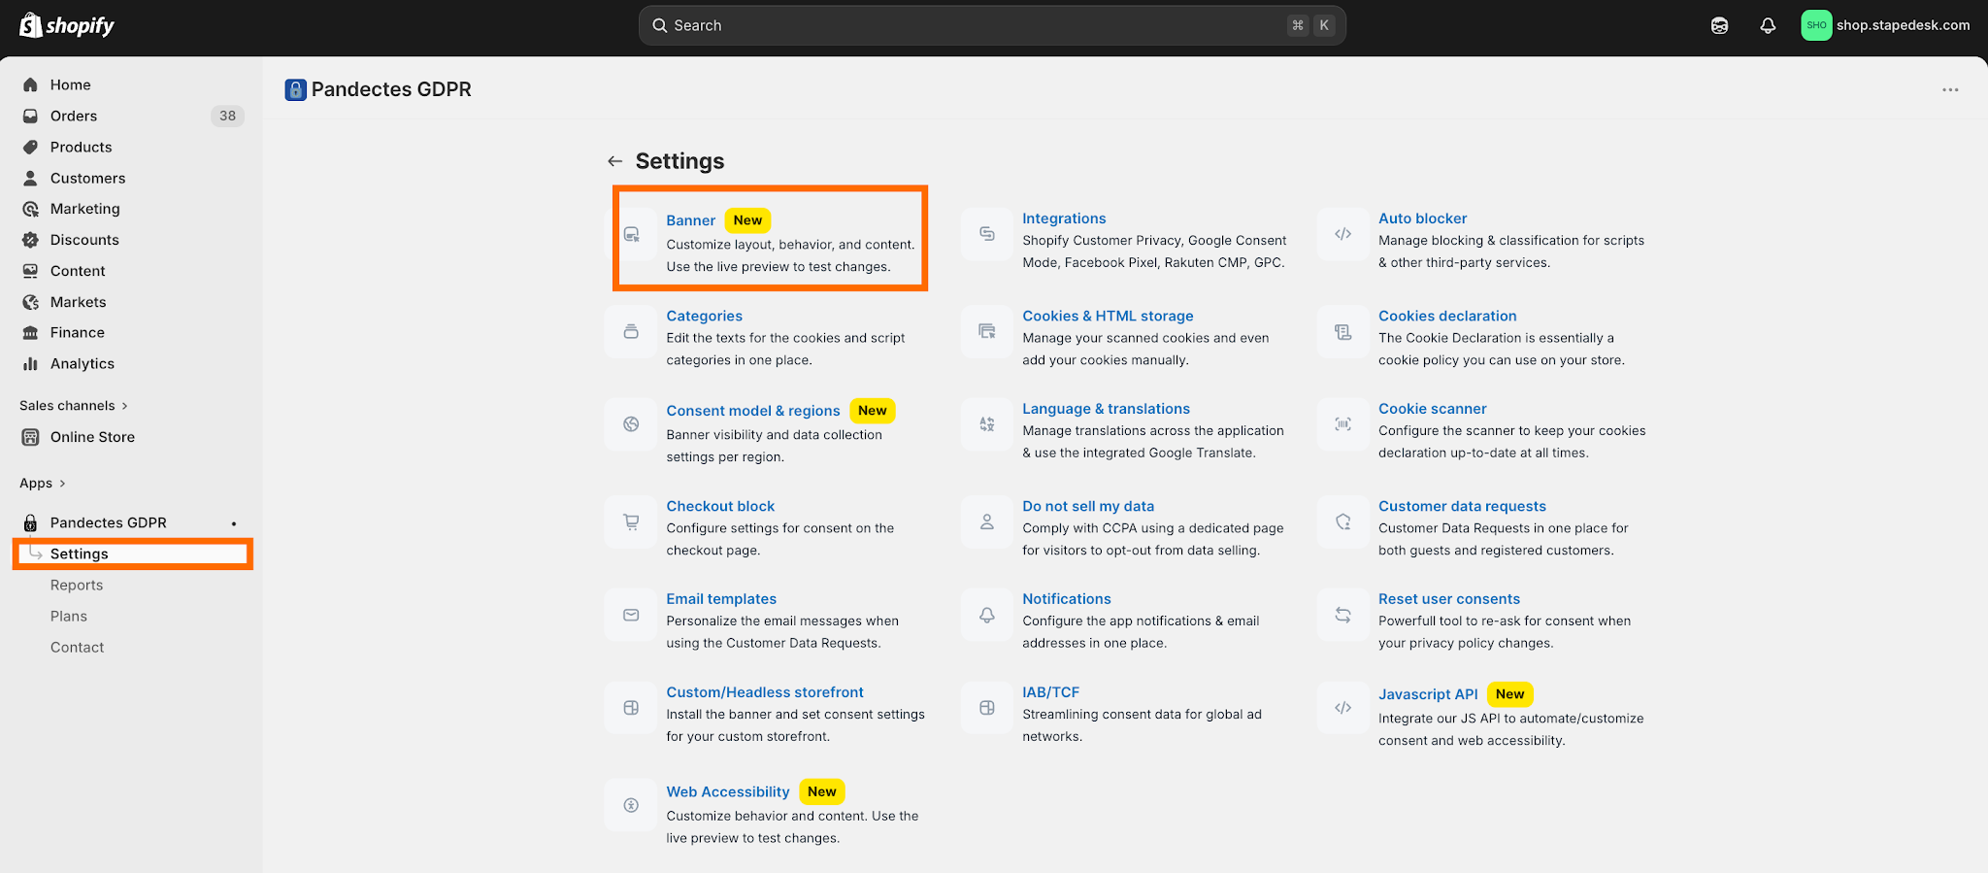Screen dimensions: 1988x873
Task: Open the Cookie scanner link
Action: 1432,409
